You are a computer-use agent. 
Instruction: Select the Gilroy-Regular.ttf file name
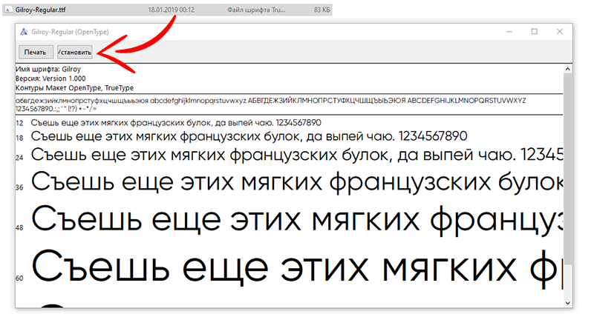click(x=42, y=10)
